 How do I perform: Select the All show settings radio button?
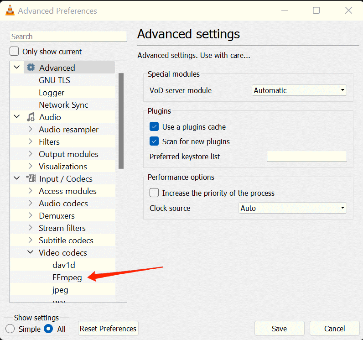(x=48, y=329)
